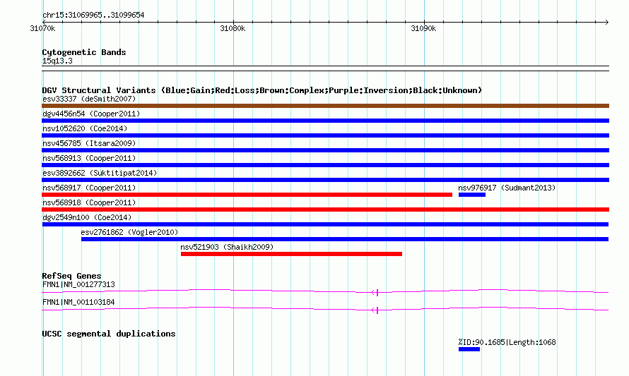Click the dgv2549n100 blue gain bar

click(325, 224)
